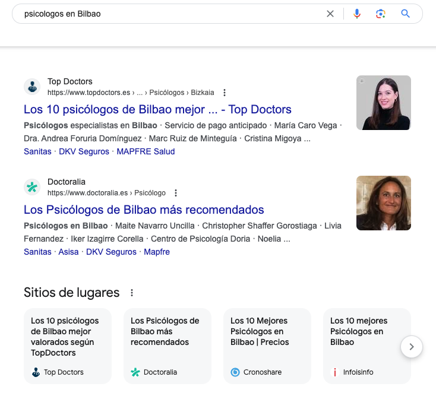The height and width of the screenshot is (396, 436).
Task: Open the woman's photo thumbnail for Top Doctors
Action: pos(384,103)
